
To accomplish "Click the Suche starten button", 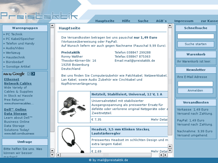I will 196,44.
